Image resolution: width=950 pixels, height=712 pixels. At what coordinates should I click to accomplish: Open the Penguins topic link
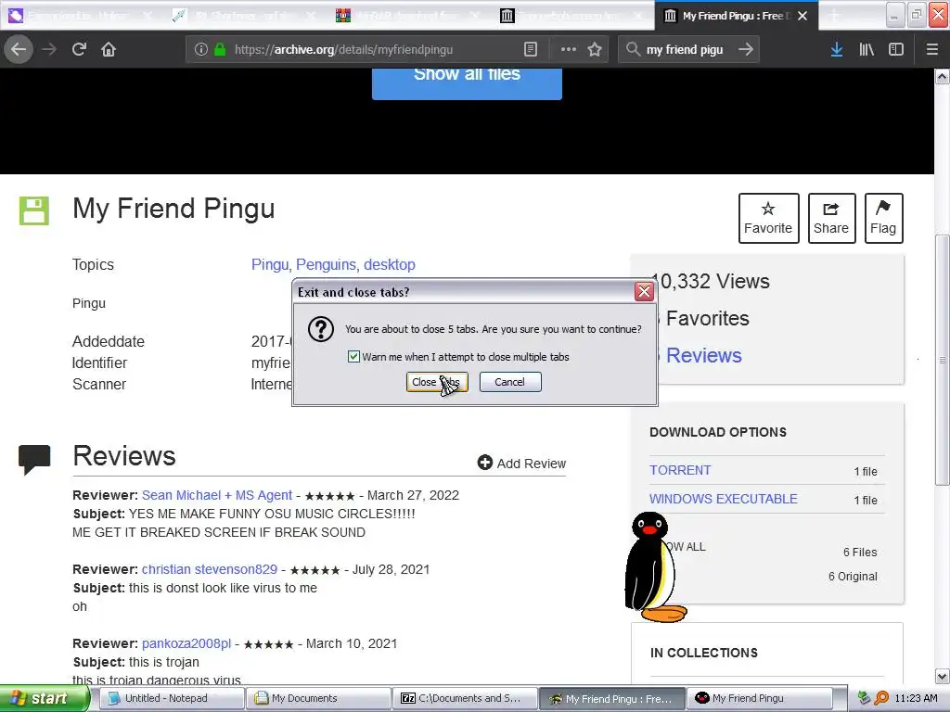coord(326,264)
